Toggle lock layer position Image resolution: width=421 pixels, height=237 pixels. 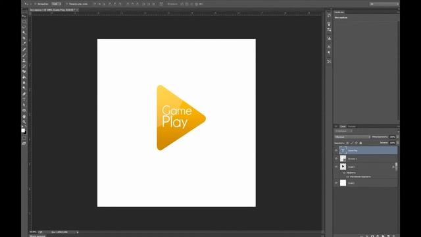click(x=357, y=143)
